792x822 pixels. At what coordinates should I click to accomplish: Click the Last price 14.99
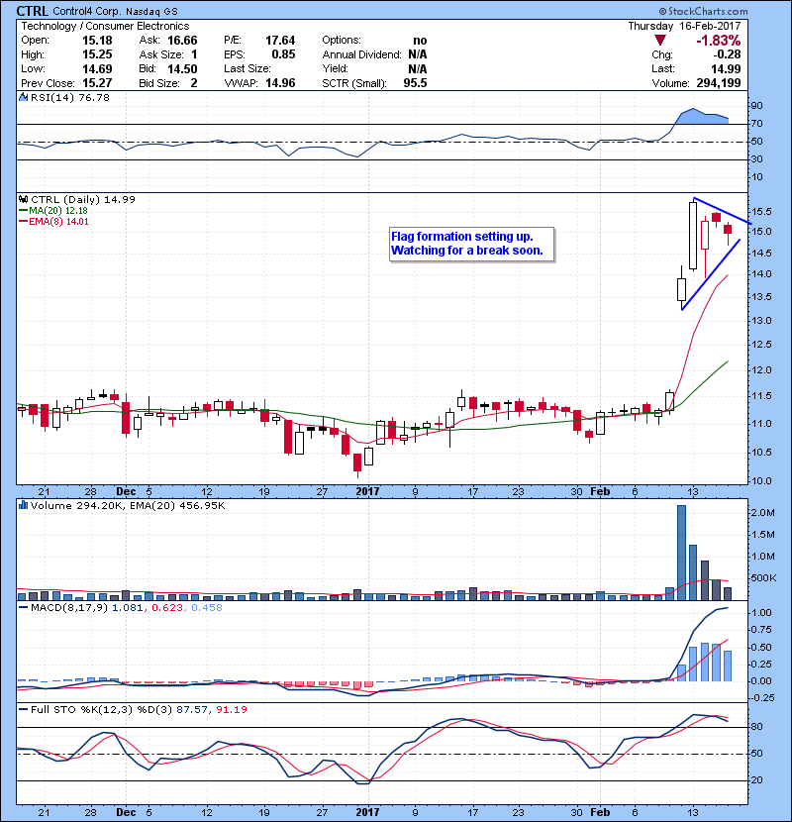[x=726, y=68]
